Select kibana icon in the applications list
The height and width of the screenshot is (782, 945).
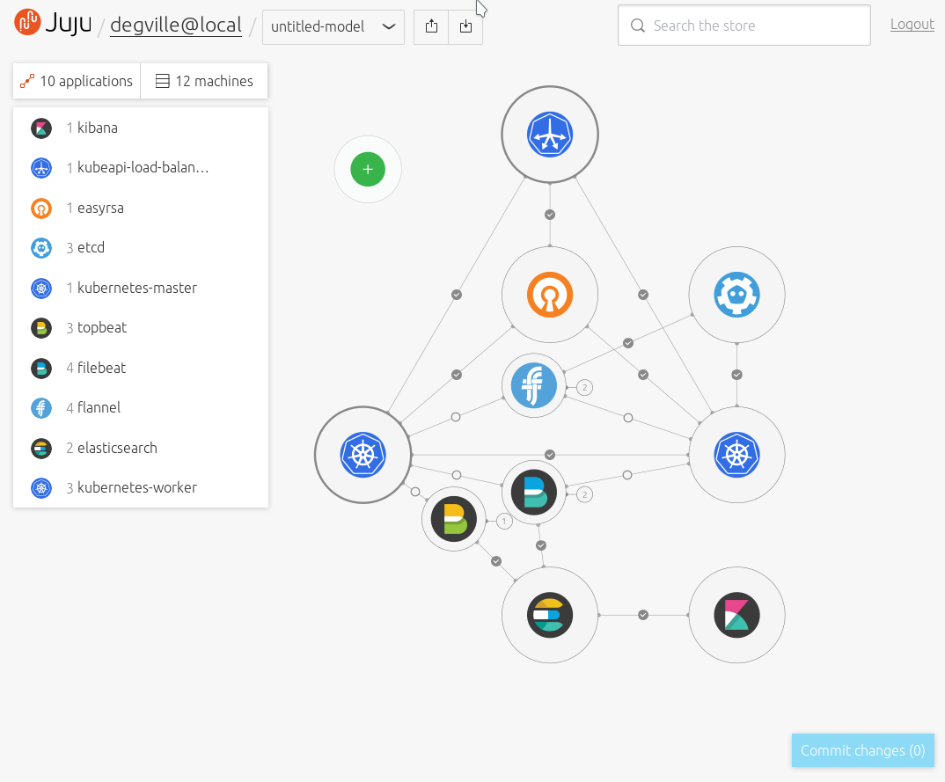pyautogui.click(x=41, y=128)
